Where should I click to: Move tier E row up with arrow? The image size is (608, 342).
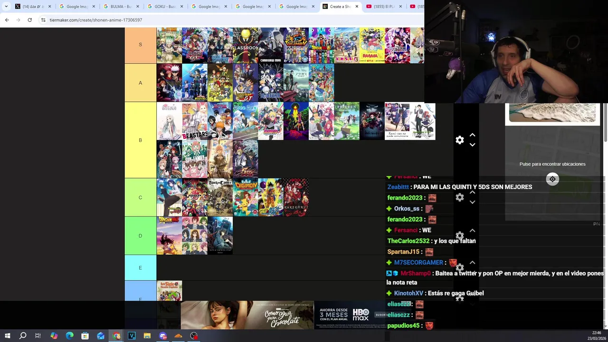tap(472, 262)
